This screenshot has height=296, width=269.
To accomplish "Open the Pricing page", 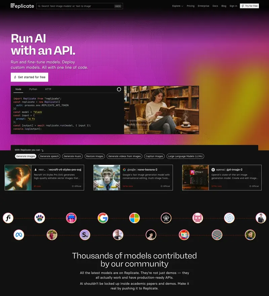I will click(x=190, y=6).
